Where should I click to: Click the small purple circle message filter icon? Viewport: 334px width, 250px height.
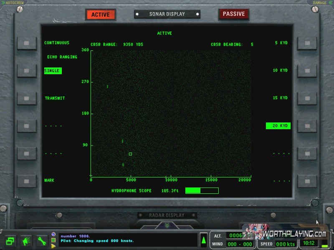53,234
